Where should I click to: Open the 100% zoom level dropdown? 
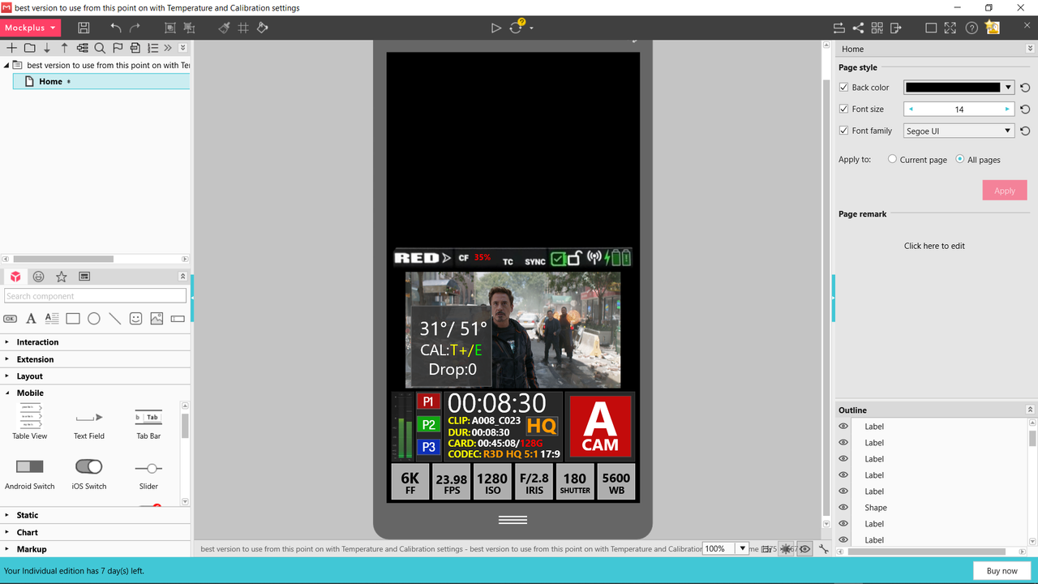(742, 548)
